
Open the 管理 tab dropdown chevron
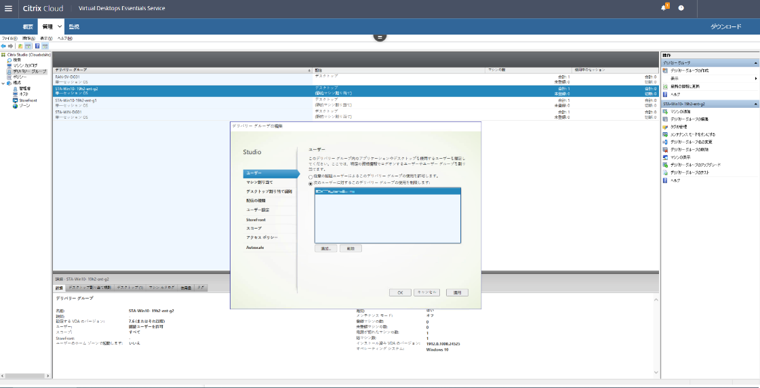pyautogui.click(x=60, y=26)
